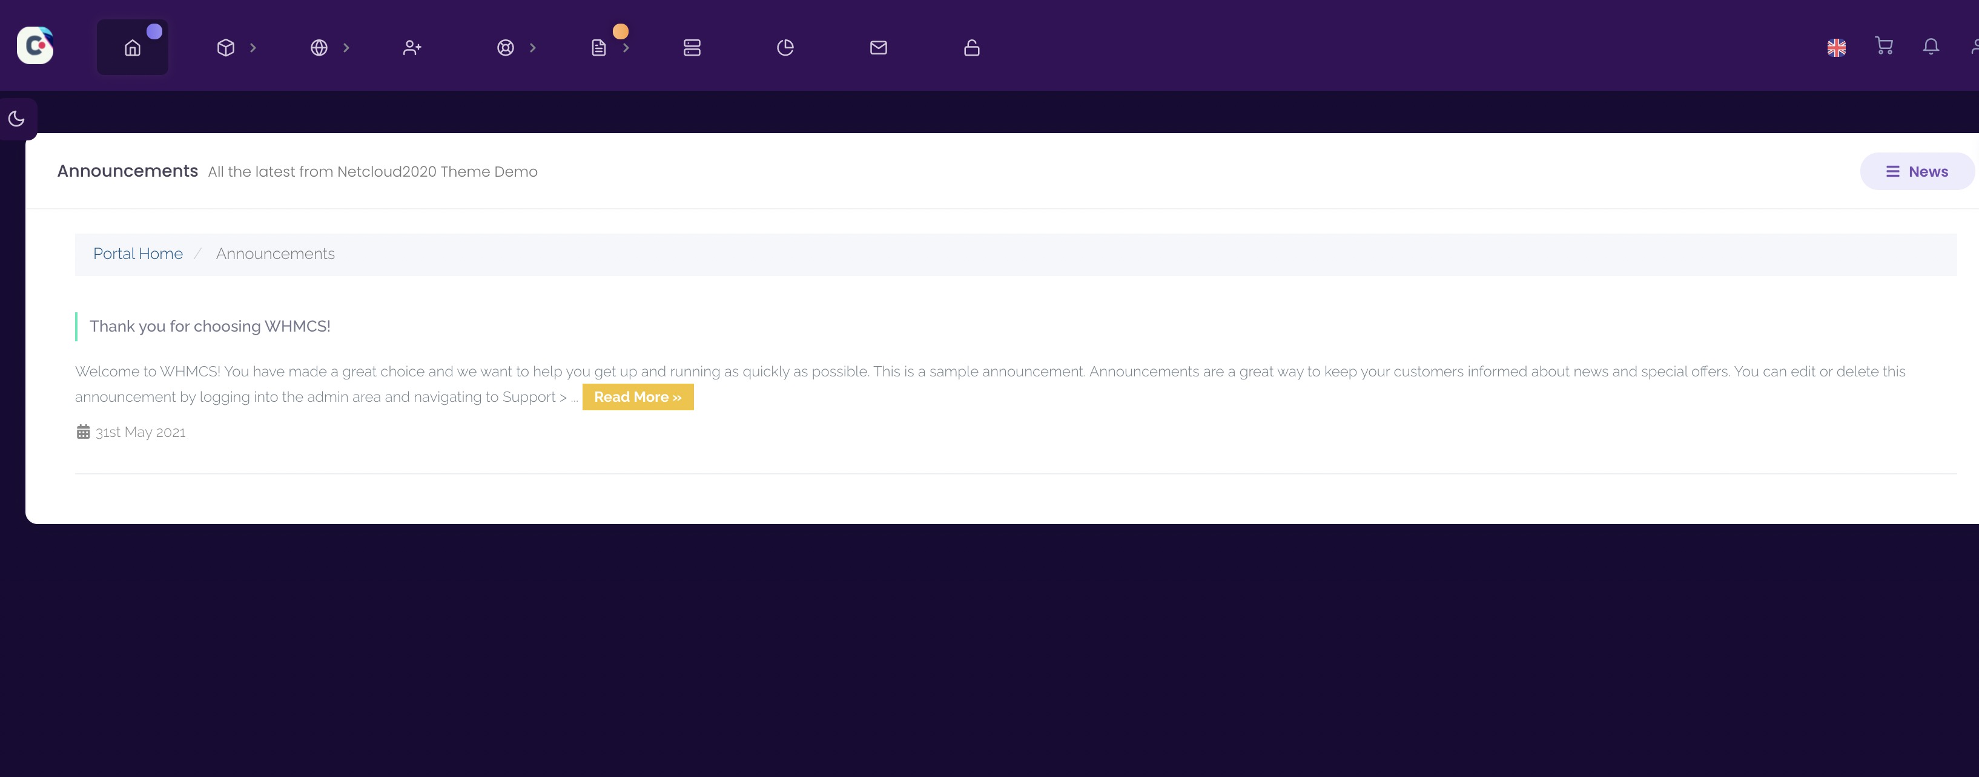The height and width of the screenshot is (777, 1979).
Task: Click the Read More » button
Action: point(638,397)
